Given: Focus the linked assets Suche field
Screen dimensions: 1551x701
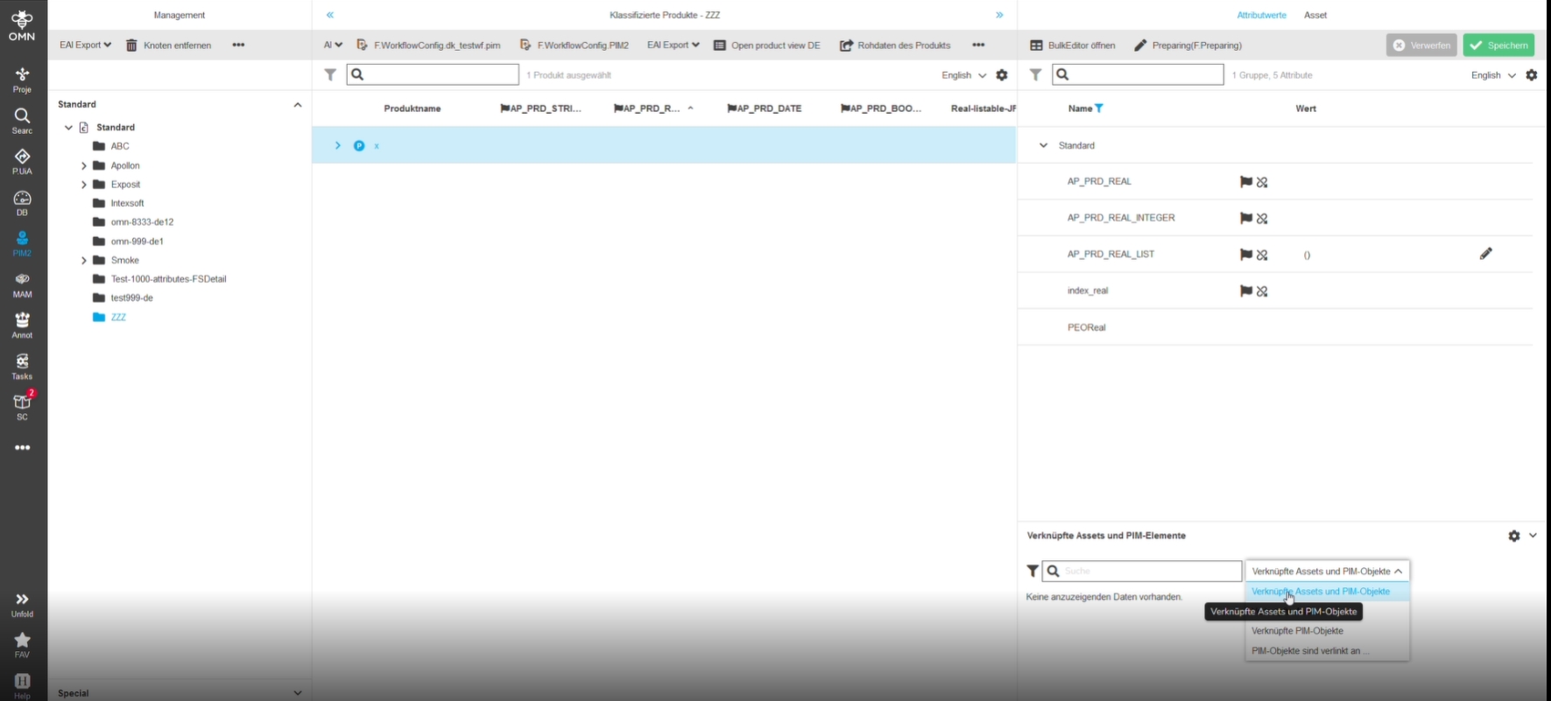Looking at the screenshot, I should [x=1142, y=571].
